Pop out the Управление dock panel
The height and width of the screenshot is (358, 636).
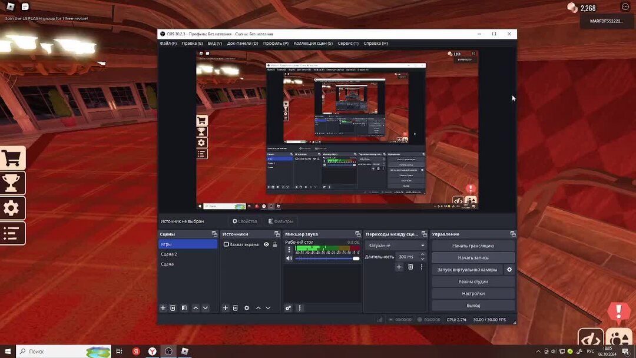513,234
